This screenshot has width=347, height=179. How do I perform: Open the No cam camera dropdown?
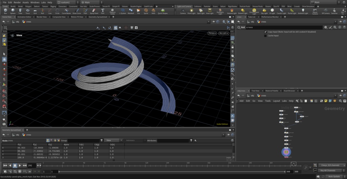coord(224,33)
